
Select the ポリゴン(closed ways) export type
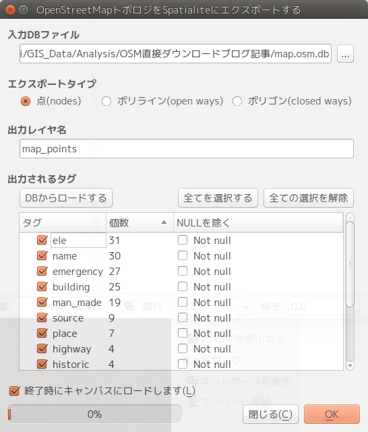[x=237, y=101]
